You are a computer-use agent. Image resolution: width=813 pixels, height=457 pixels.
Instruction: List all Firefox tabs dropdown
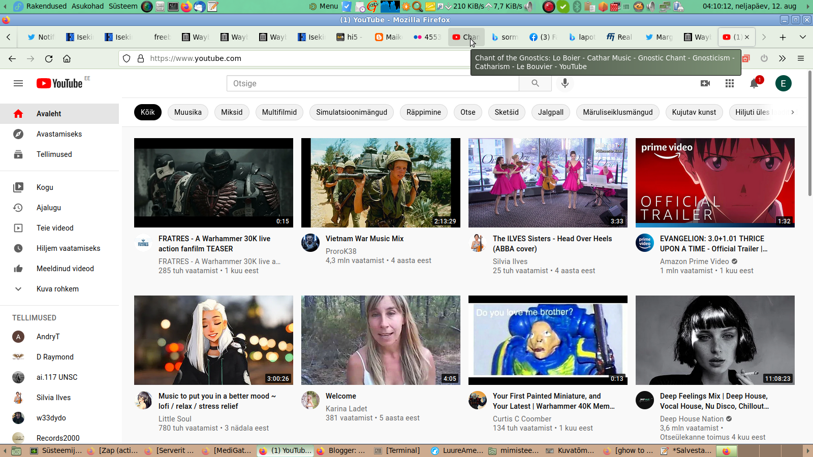[x=802, y=37]
